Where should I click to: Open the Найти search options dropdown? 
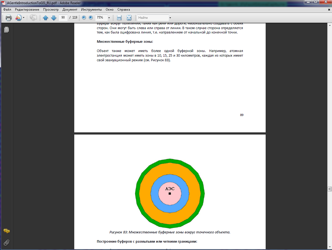170,18
